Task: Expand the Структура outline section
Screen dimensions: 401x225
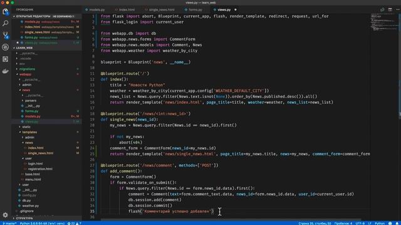Action: (46, 218)
